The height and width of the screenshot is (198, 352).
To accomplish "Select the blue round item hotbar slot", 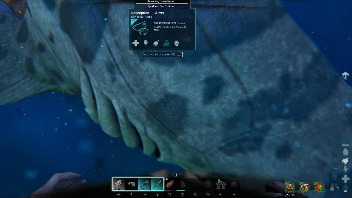I will tap(208, 184).
